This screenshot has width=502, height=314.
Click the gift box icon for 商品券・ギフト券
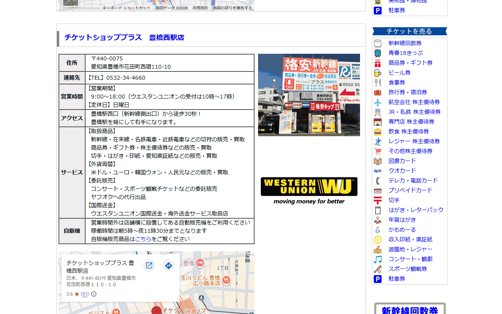click(x=378, y=63)
